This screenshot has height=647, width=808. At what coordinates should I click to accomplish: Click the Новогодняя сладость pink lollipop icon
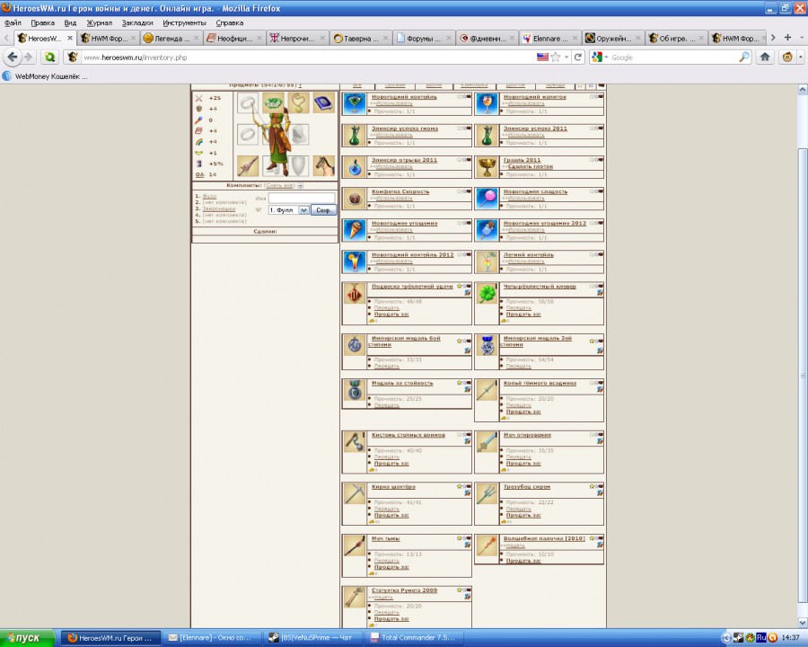[487, 199]
